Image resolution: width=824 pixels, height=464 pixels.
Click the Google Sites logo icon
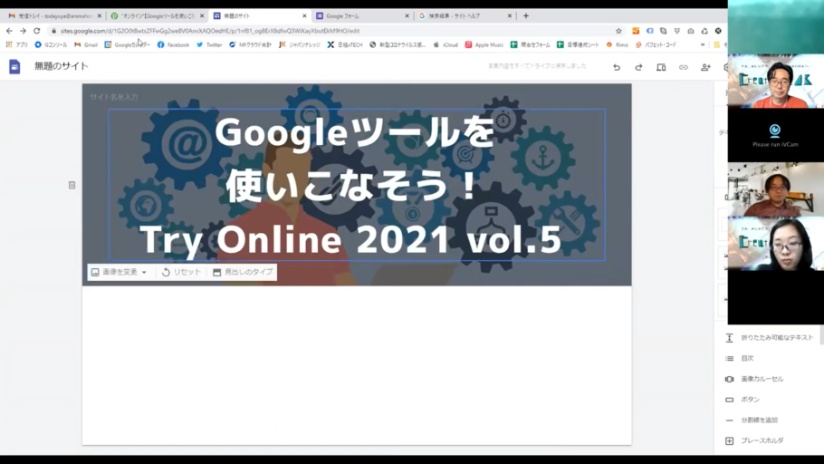click(x=14, y=66)
